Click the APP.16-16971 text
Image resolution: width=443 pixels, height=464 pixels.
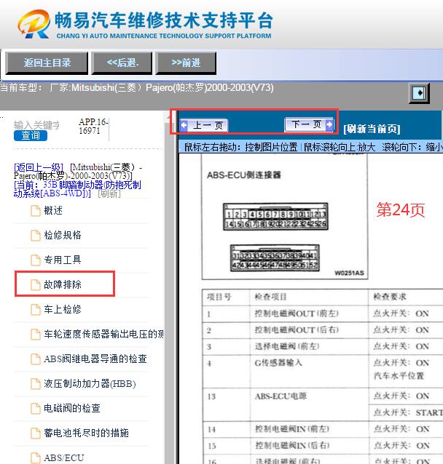coord(93,127)
